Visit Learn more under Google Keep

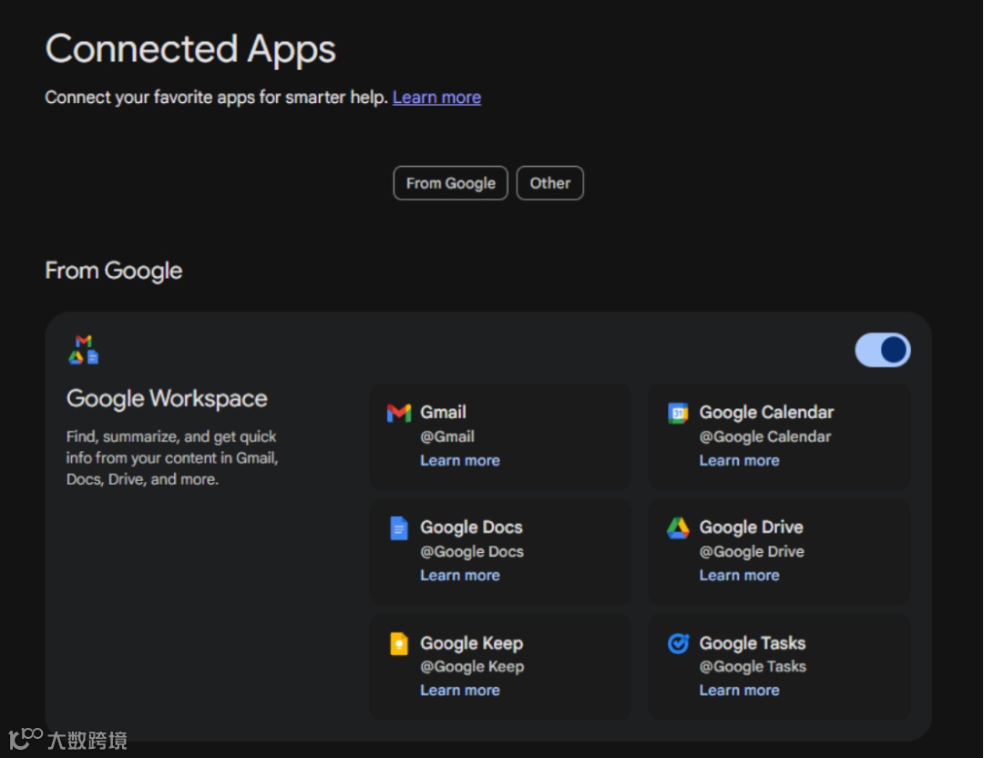[459, 691]
